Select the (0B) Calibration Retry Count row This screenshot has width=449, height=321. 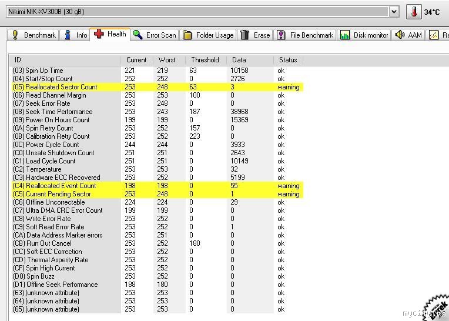(157, 136)
